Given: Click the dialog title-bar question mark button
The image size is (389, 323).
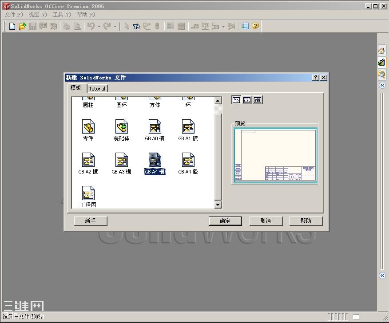Looking at the screenshot, I should click(x=315, y=78).
